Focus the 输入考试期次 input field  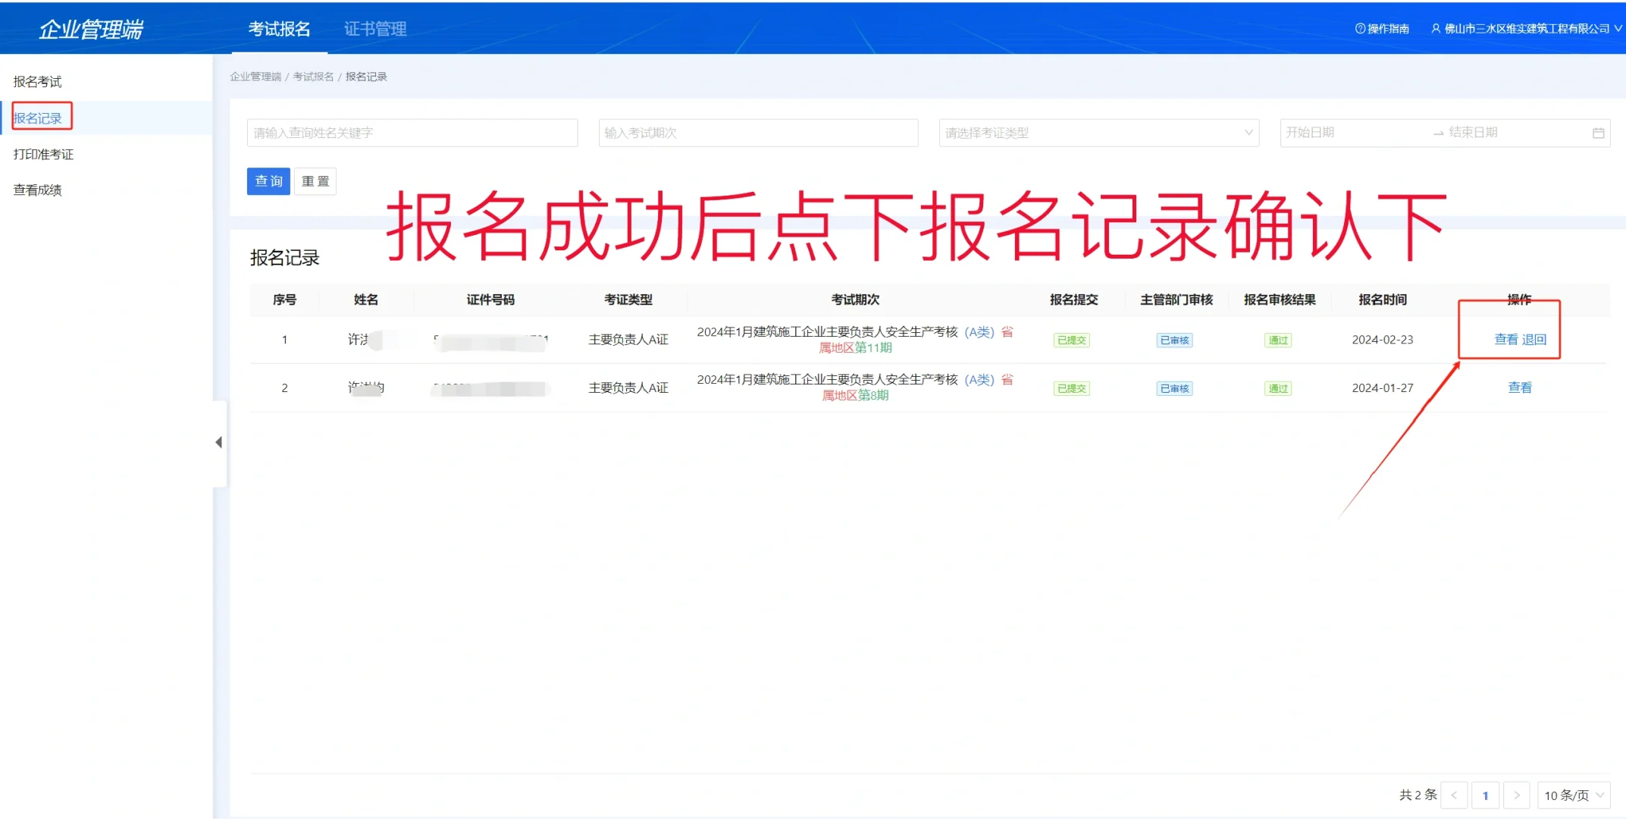(x=757, y=133)
